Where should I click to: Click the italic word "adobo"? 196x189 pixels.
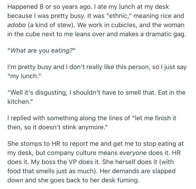(17, 25)
